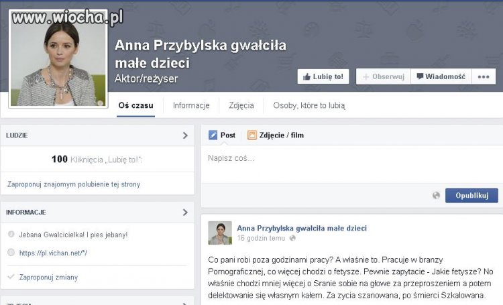503x305 pixels.
Task: Select the Post tab with pencil icon
Action: click(x=222, y=135)
